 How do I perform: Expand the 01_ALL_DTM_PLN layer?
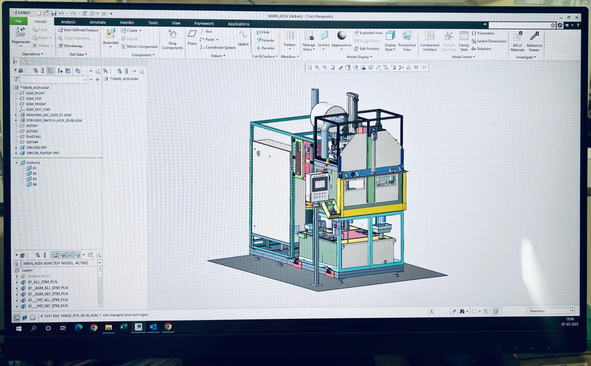[17, 282]
